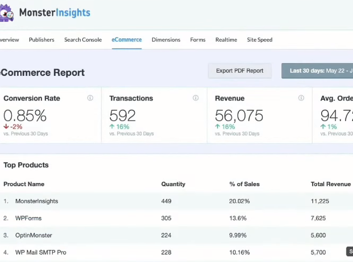353x262 pixels.
Task: Click the Transactions info icon
Action: tap(195, 98)
